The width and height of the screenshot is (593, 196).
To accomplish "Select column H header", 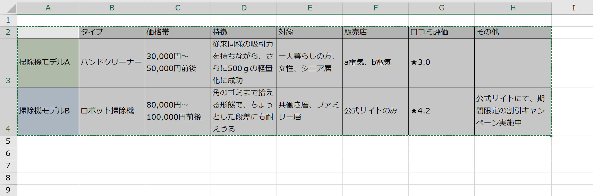I will (x=513, y=8).
